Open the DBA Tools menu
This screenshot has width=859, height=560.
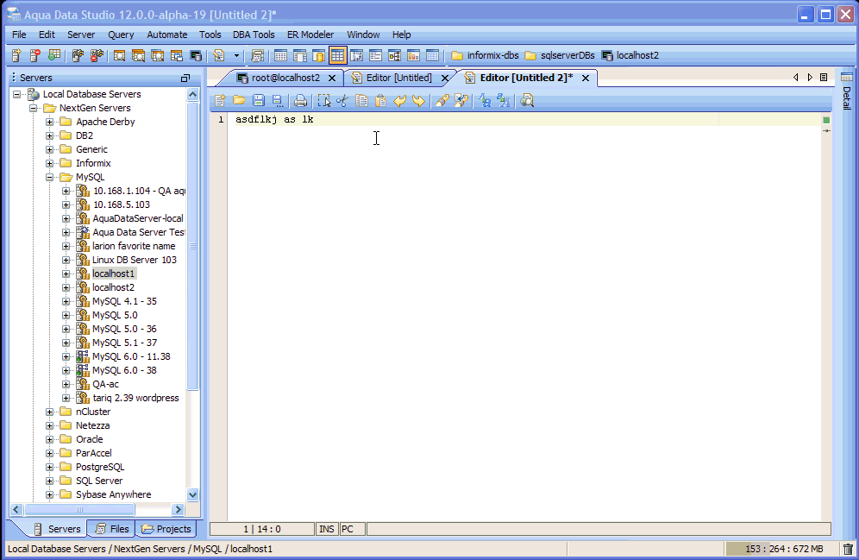[x=254, y=35]
